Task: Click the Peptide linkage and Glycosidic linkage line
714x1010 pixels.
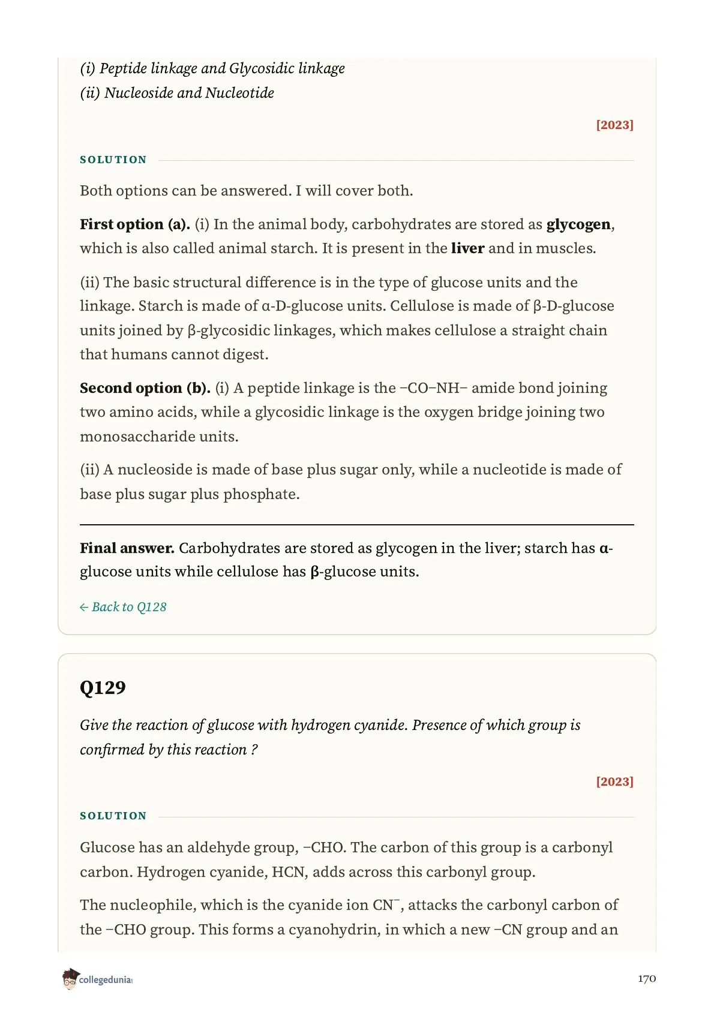Action: click(212, 68)
